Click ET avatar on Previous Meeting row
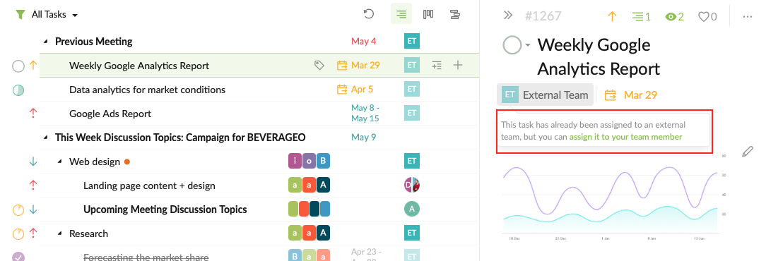Screen dimensions: 766x261 [412, 41]
